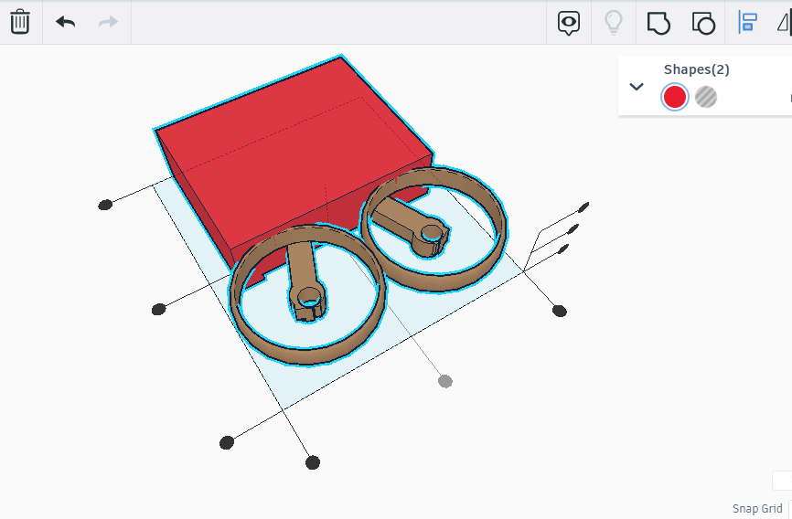
Task: Delete selection with the trash icon
Action: click(20, 22)
